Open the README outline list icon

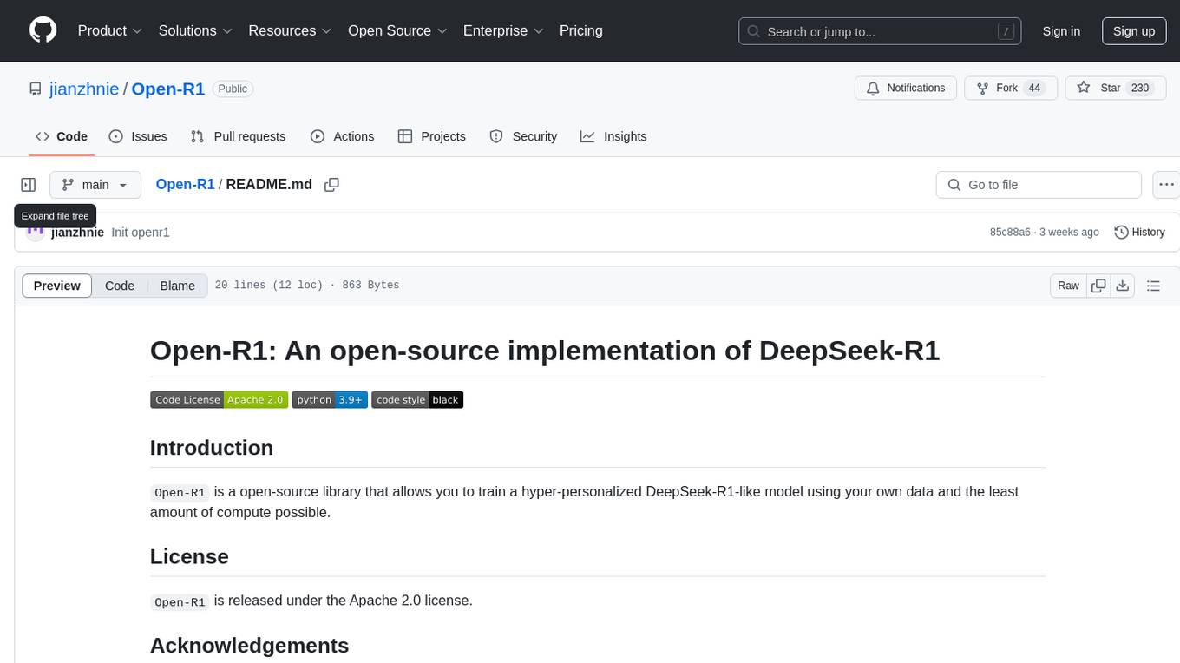tap(1153, 286)
